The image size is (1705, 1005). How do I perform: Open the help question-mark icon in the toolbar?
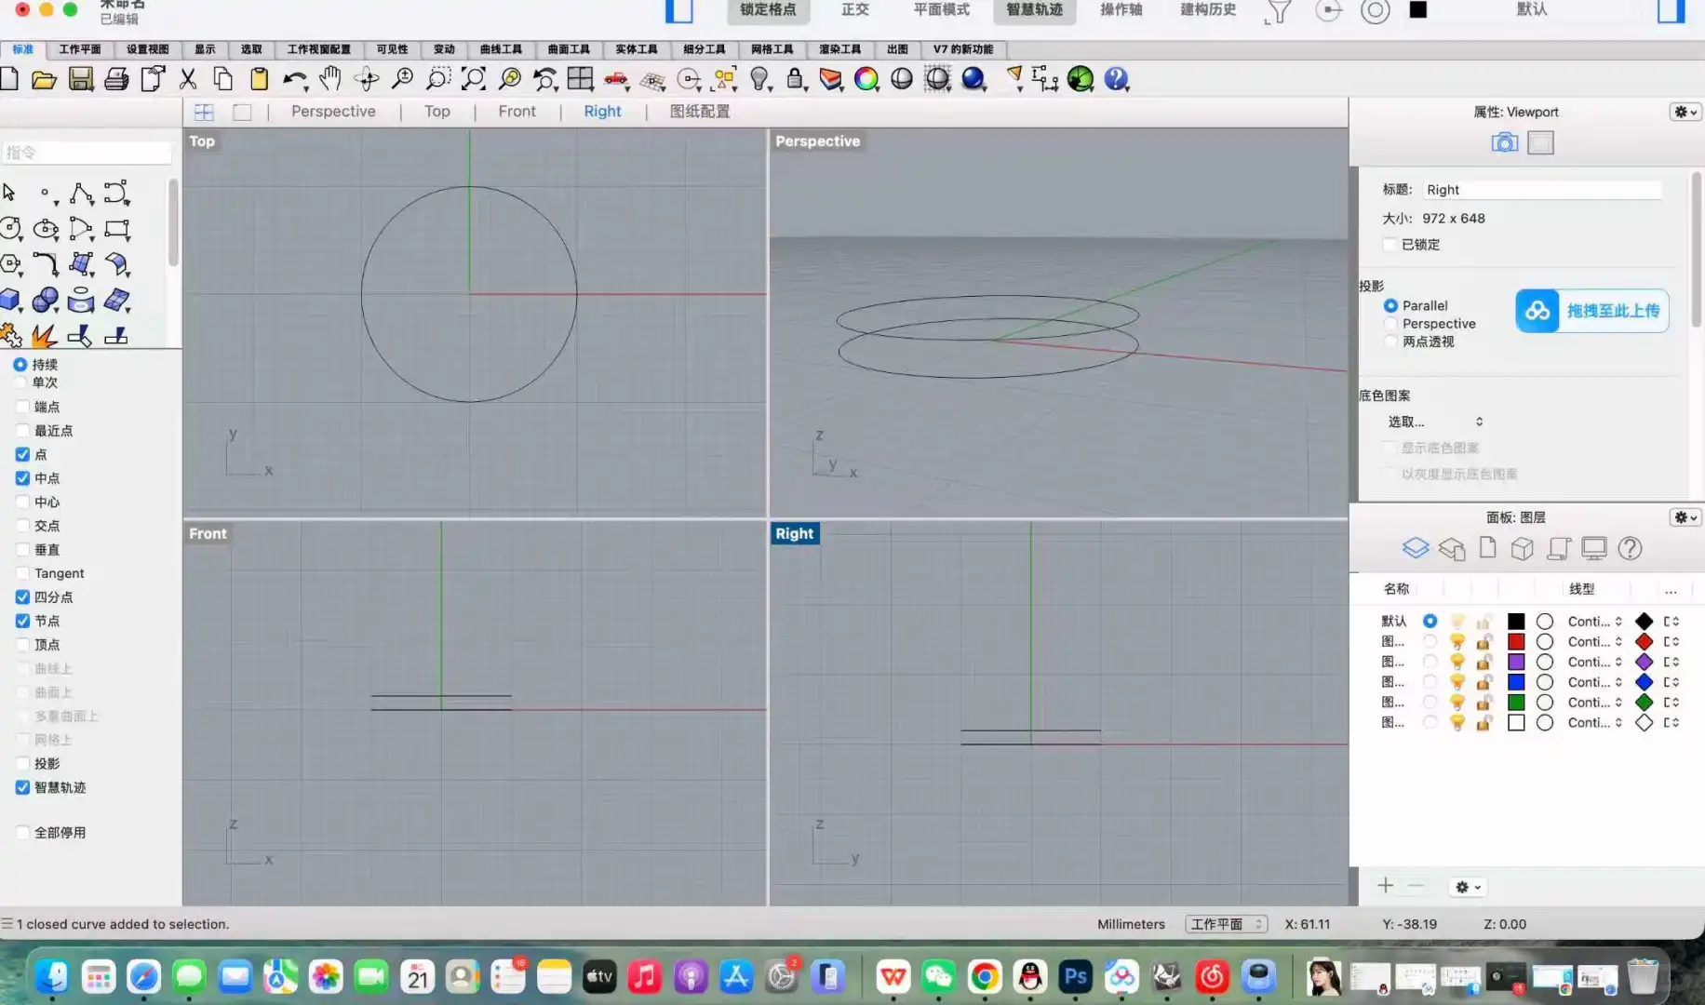(x=1115, y=80)
